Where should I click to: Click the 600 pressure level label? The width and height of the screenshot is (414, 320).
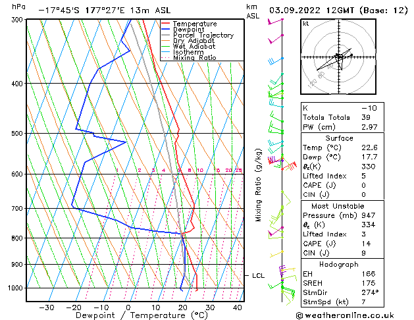pyautogui.click(x=18, y=174)
